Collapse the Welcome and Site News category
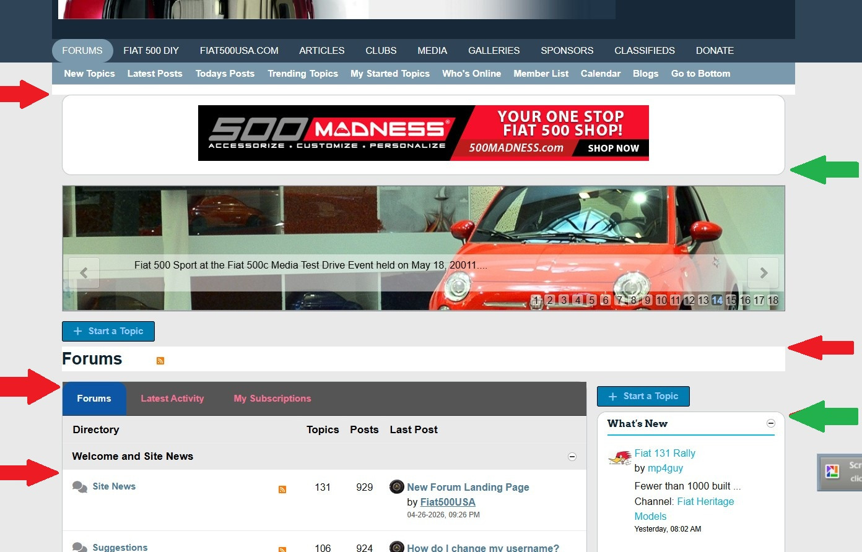The height and width of the screenshot is (552, 862). (x=572, y=457)
